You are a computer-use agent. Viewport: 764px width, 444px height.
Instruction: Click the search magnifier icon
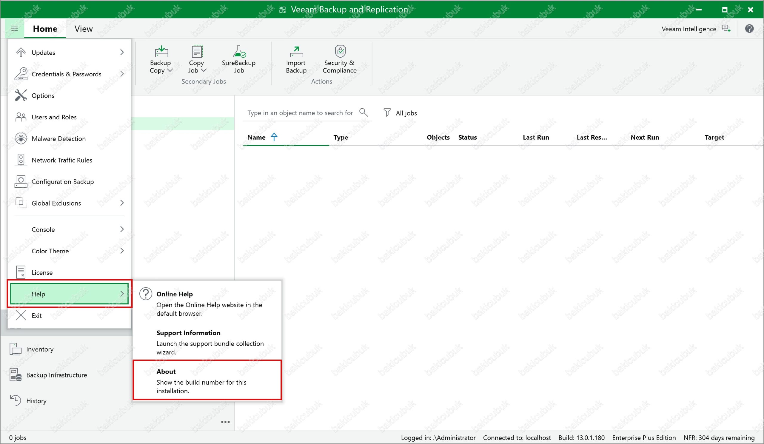point(363,112)
